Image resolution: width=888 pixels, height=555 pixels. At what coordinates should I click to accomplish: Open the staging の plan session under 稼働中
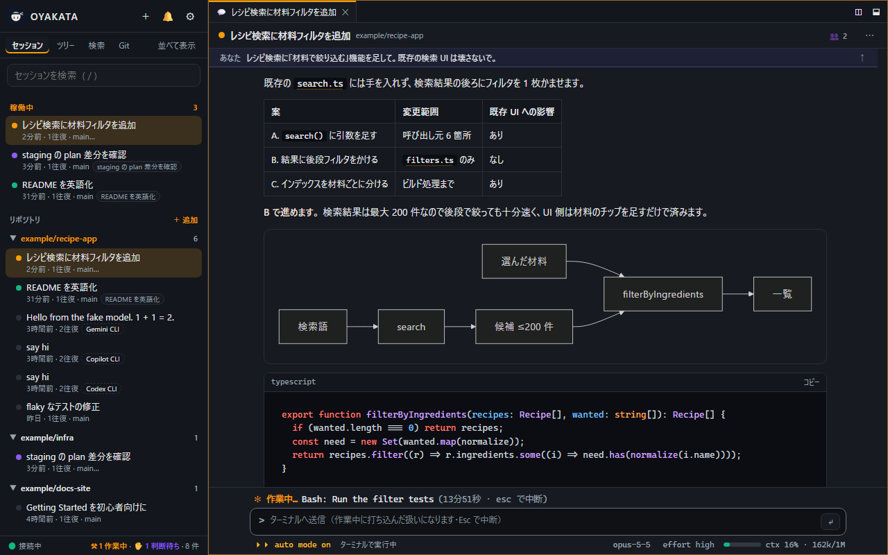pos(103,160)
